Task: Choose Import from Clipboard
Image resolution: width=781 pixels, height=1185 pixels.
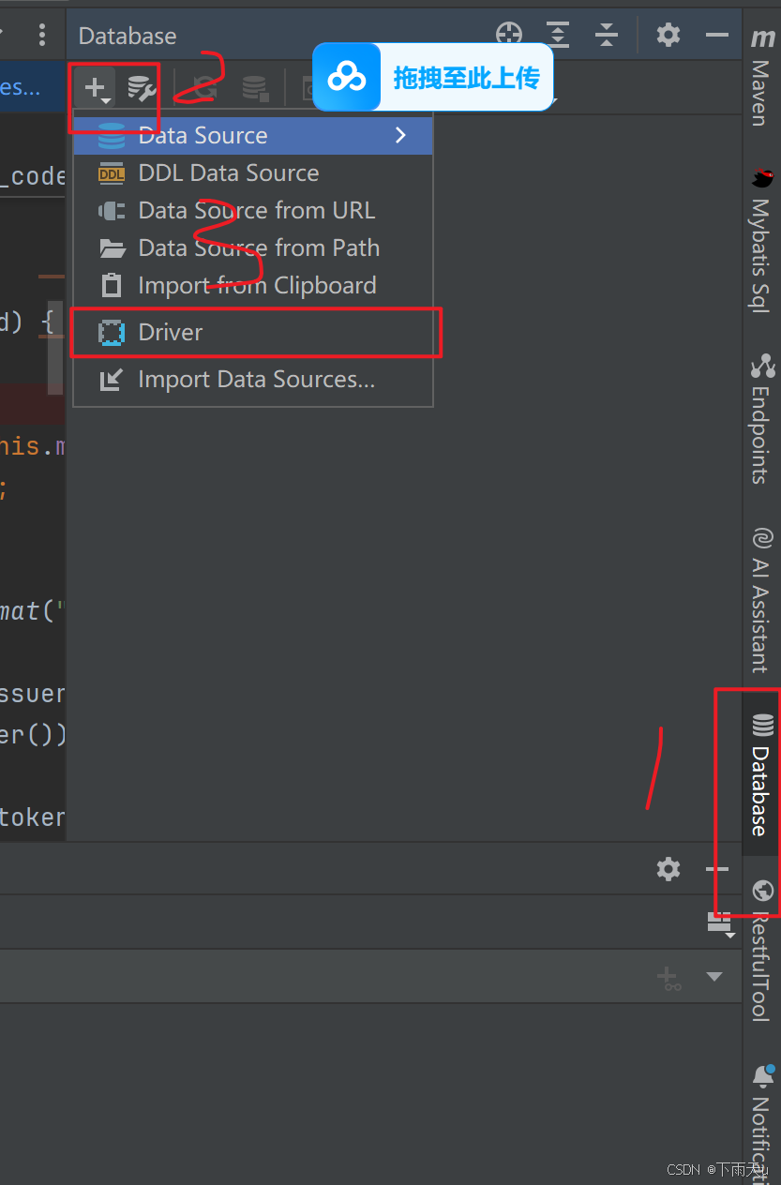Action: tap(253, 285)
